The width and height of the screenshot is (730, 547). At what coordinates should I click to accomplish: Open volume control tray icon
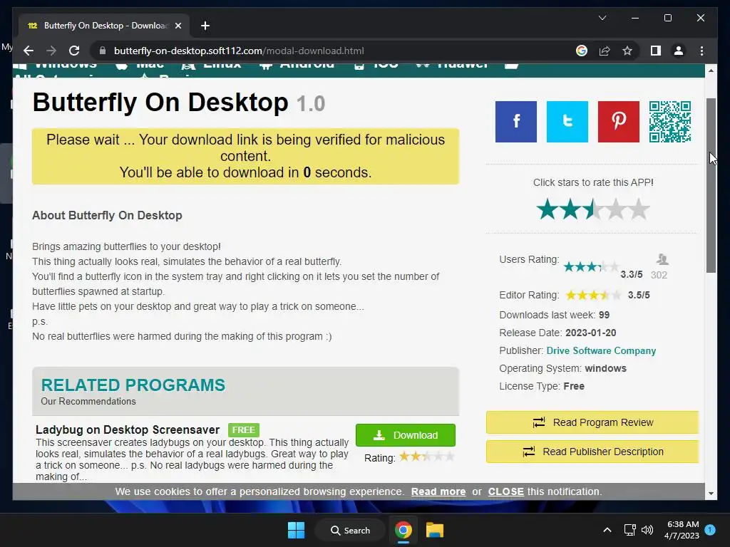click(647, 530)
